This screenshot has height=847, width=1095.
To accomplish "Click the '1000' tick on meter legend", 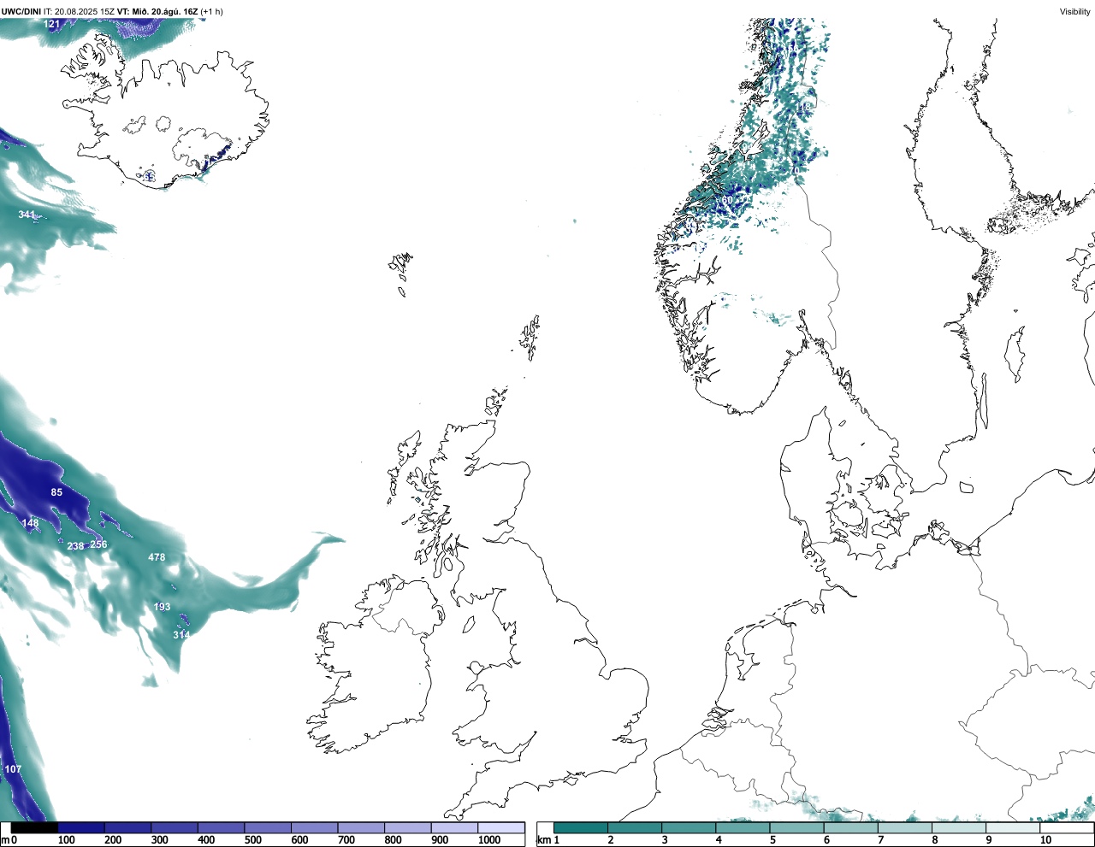I will (489, 840).
